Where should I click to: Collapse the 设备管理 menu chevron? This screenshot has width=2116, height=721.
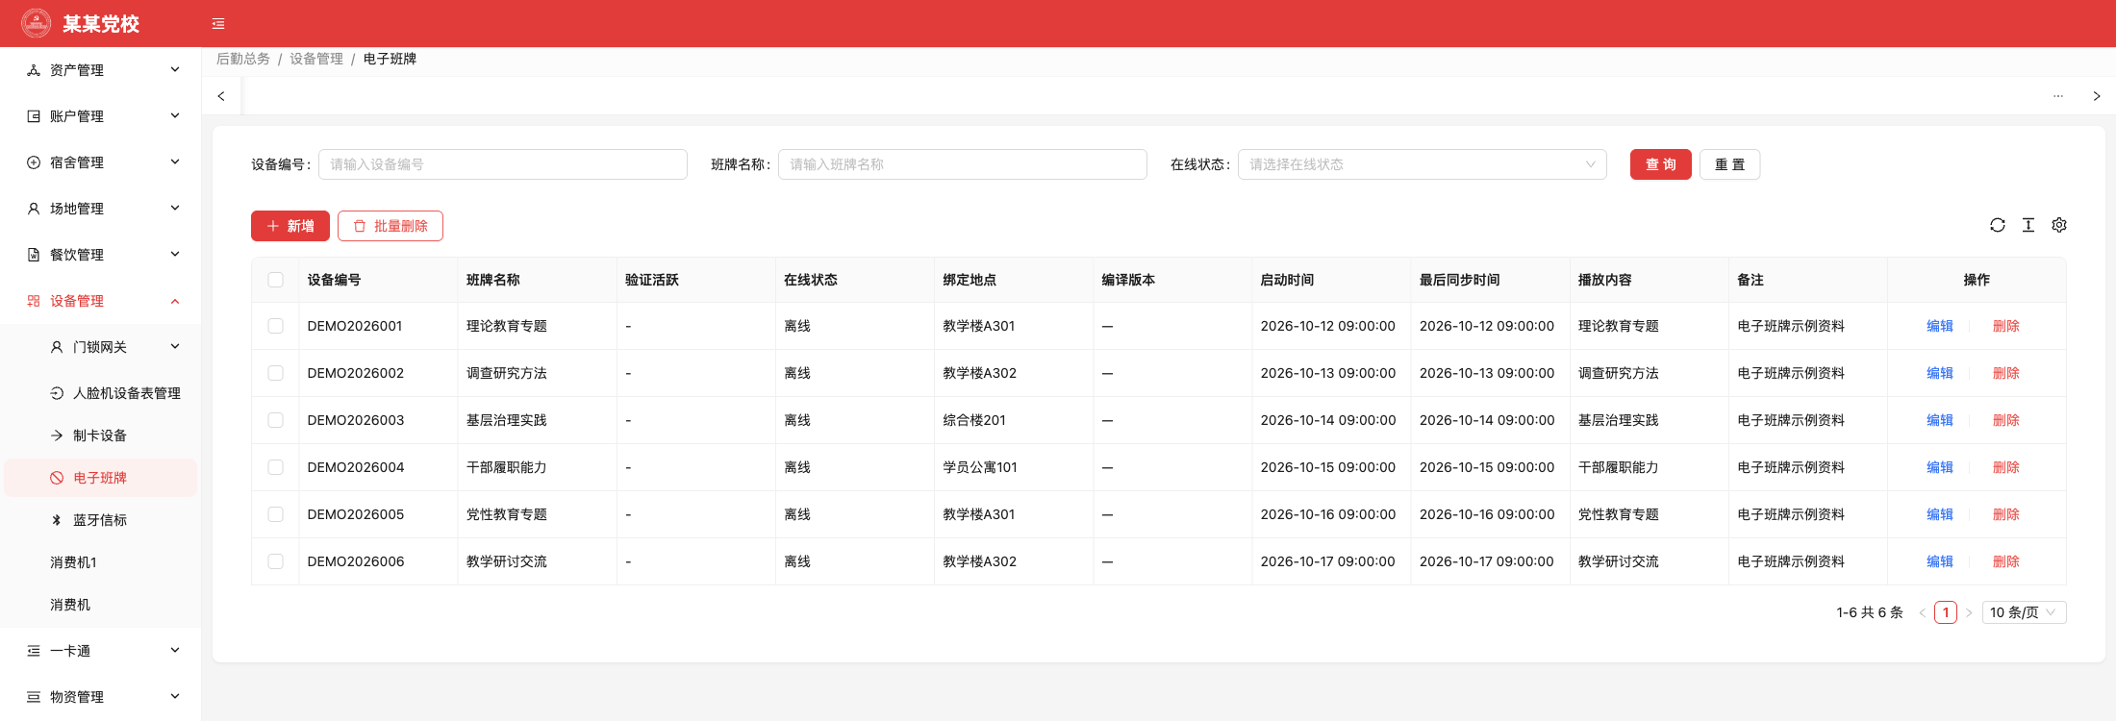click(x=175, y=301)
